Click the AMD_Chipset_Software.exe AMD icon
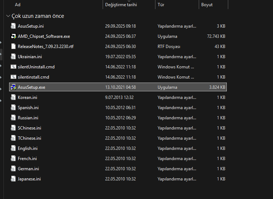The width and height of the screenshot is (273, 199). (x=13, y=36)
